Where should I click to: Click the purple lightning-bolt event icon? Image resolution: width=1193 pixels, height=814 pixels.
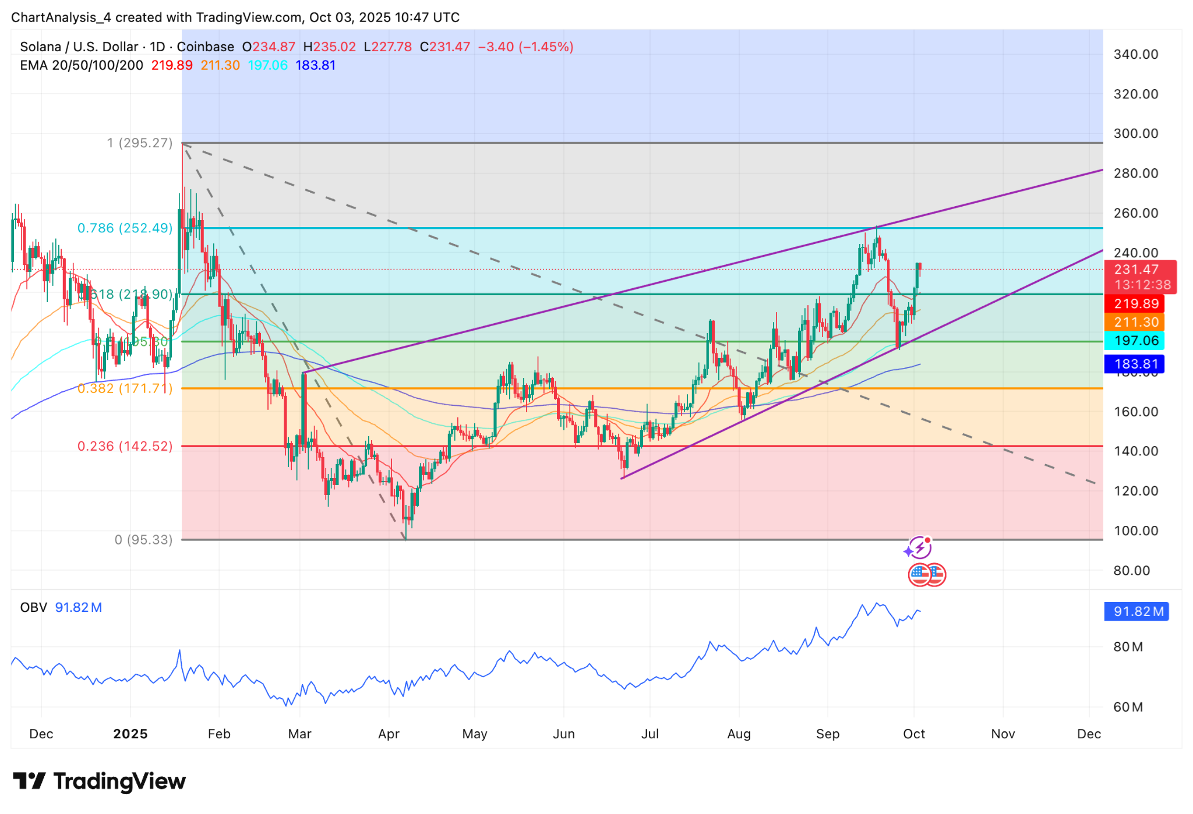920,547
